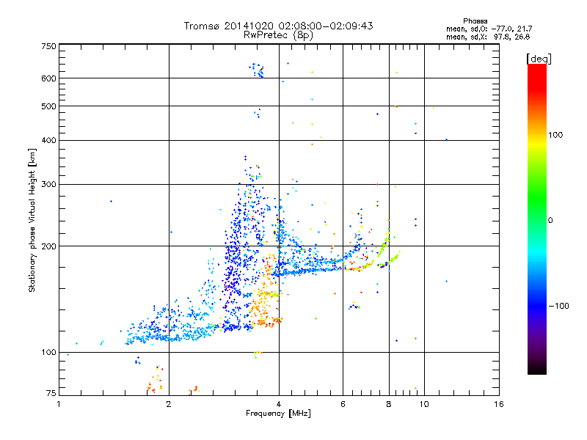Screen dimensions: 587x440
Task: Click the x-axis tick label '10'
Action: point(424,404)
